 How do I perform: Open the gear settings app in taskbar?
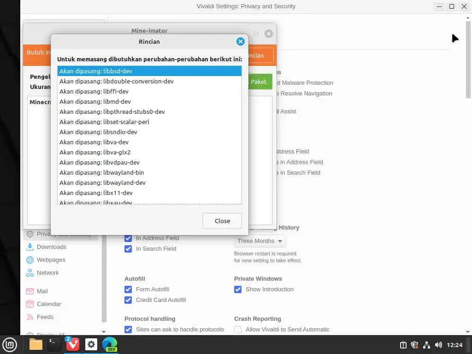91,344
